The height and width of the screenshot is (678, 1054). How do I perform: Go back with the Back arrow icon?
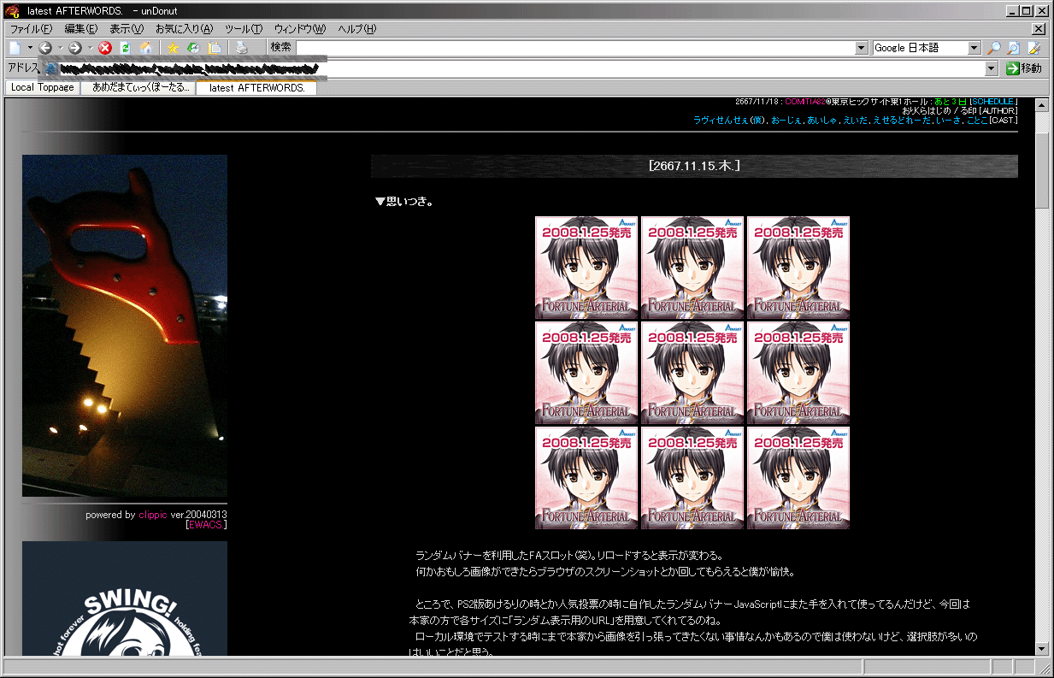click(45, 48)
